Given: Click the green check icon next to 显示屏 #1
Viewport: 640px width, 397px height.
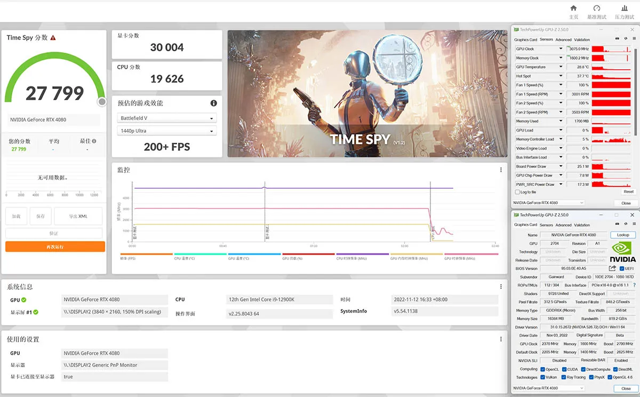Looking at the screenshot, I should [36, 312].
